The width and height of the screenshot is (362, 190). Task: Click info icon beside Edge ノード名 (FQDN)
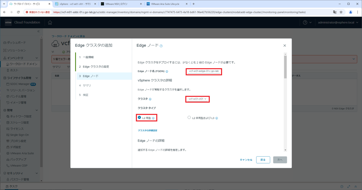coord(167,71)
